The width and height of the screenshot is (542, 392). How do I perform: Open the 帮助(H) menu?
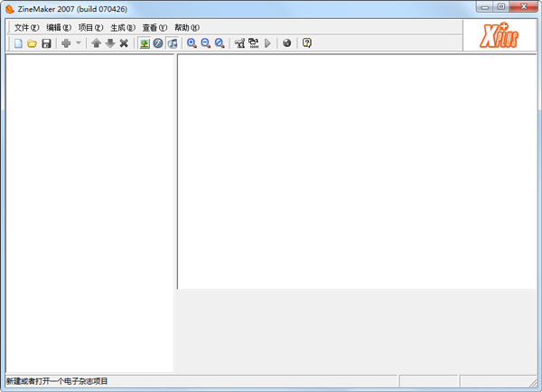186,27
